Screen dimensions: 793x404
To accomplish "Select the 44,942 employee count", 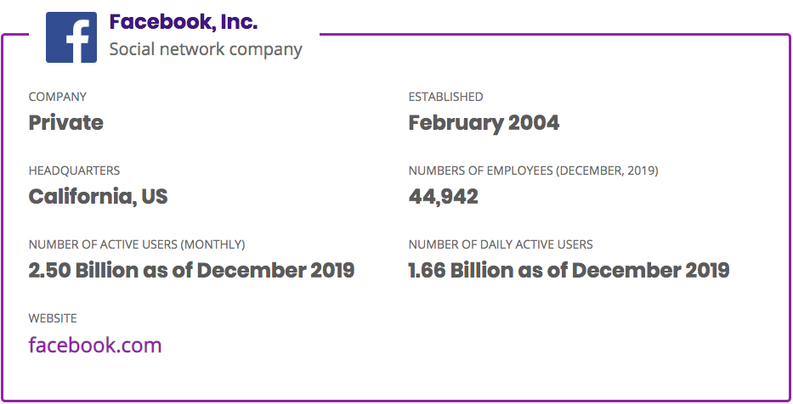I will (x=443, y=197).
